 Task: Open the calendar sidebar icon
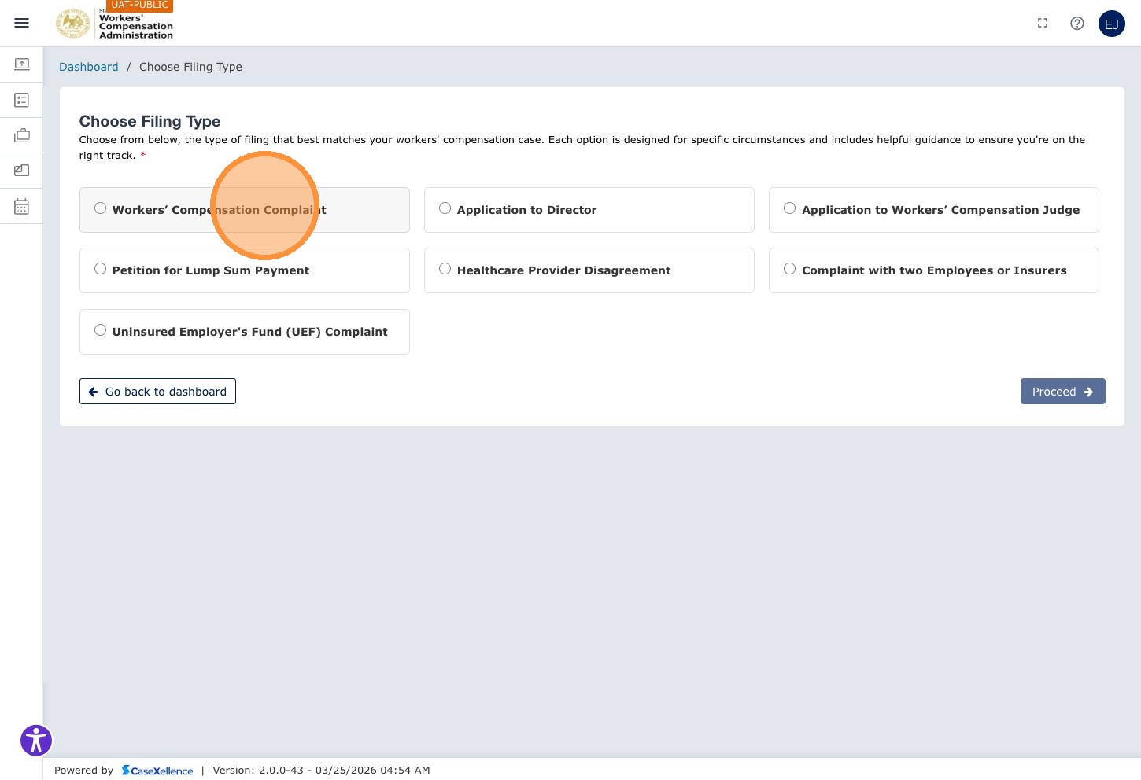click(x=22, y=206)
